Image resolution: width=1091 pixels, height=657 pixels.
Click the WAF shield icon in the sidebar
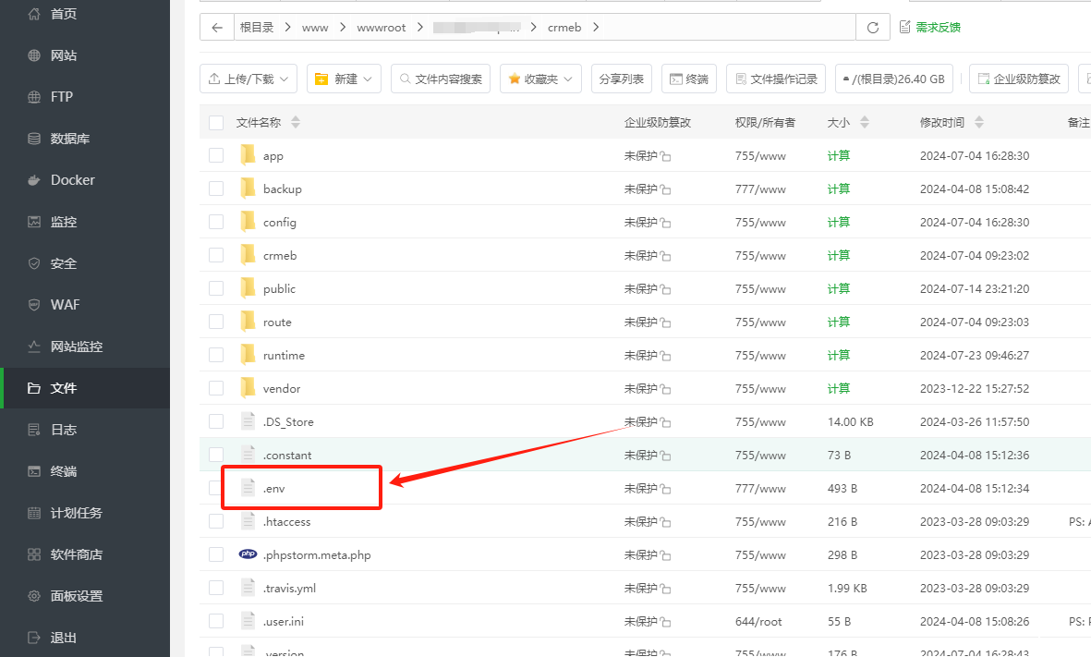(x=34, y=305)
